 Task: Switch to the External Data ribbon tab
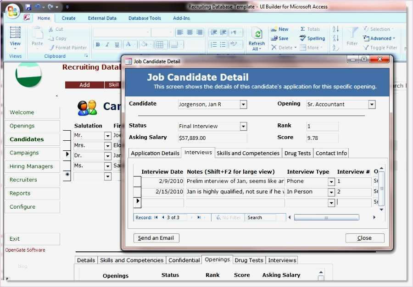point(102,18)
